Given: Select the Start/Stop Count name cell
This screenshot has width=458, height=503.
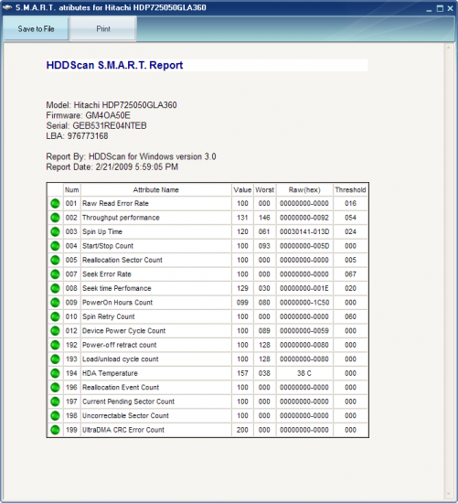Looking at the screenshot, I should click(156, 246).
